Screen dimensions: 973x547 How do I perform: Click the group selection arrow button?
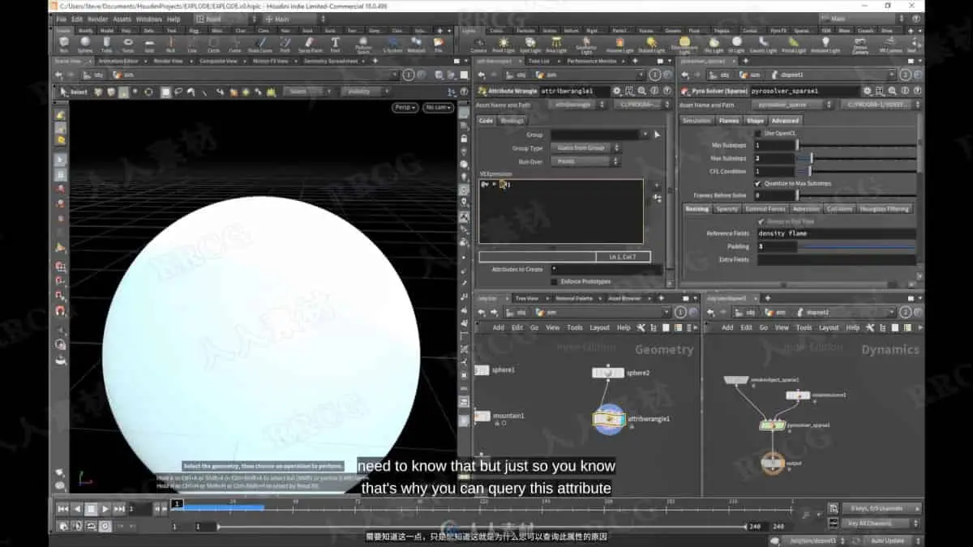pyautogui.click(x=658, y=135)
